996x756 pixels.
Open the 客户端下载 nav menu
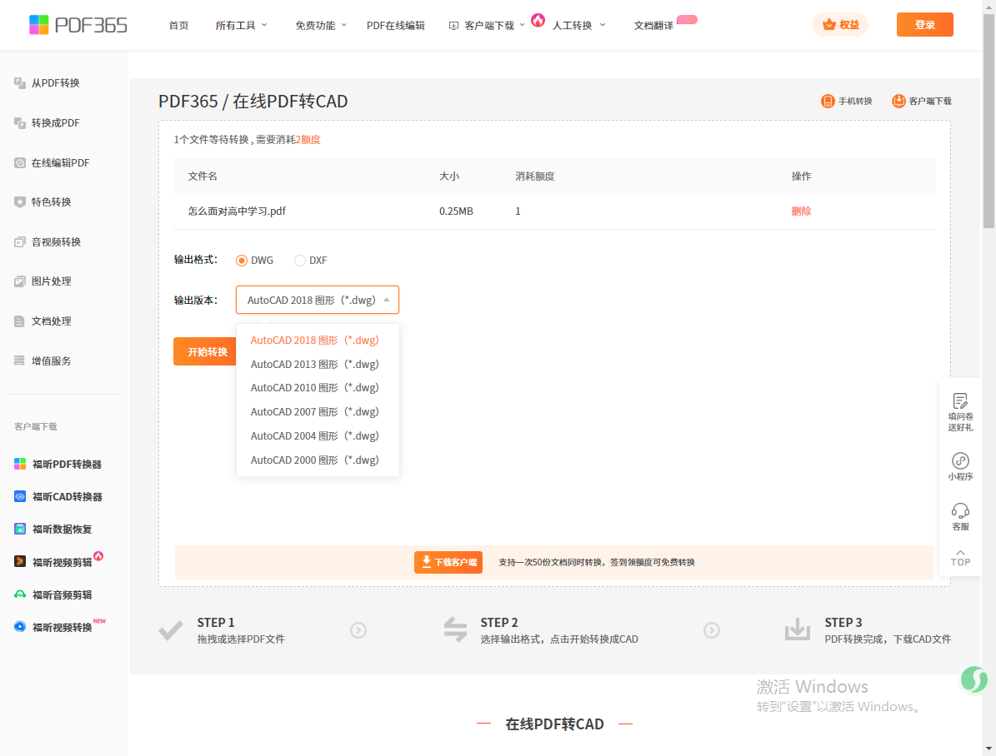pos(488,25)
